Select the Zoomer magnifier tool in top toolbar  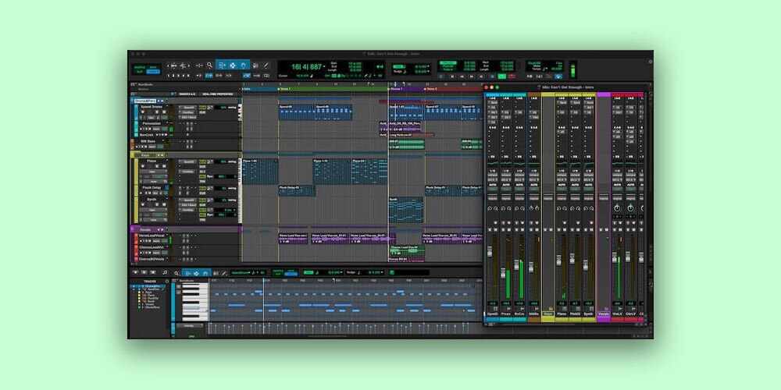[209, 65]
